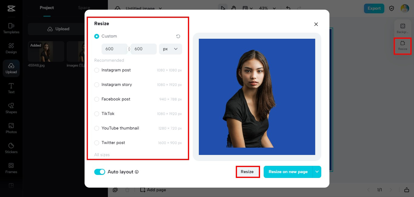Click the 'Recommended' label text
Screen dimensions: 414x197
(109, 60)
